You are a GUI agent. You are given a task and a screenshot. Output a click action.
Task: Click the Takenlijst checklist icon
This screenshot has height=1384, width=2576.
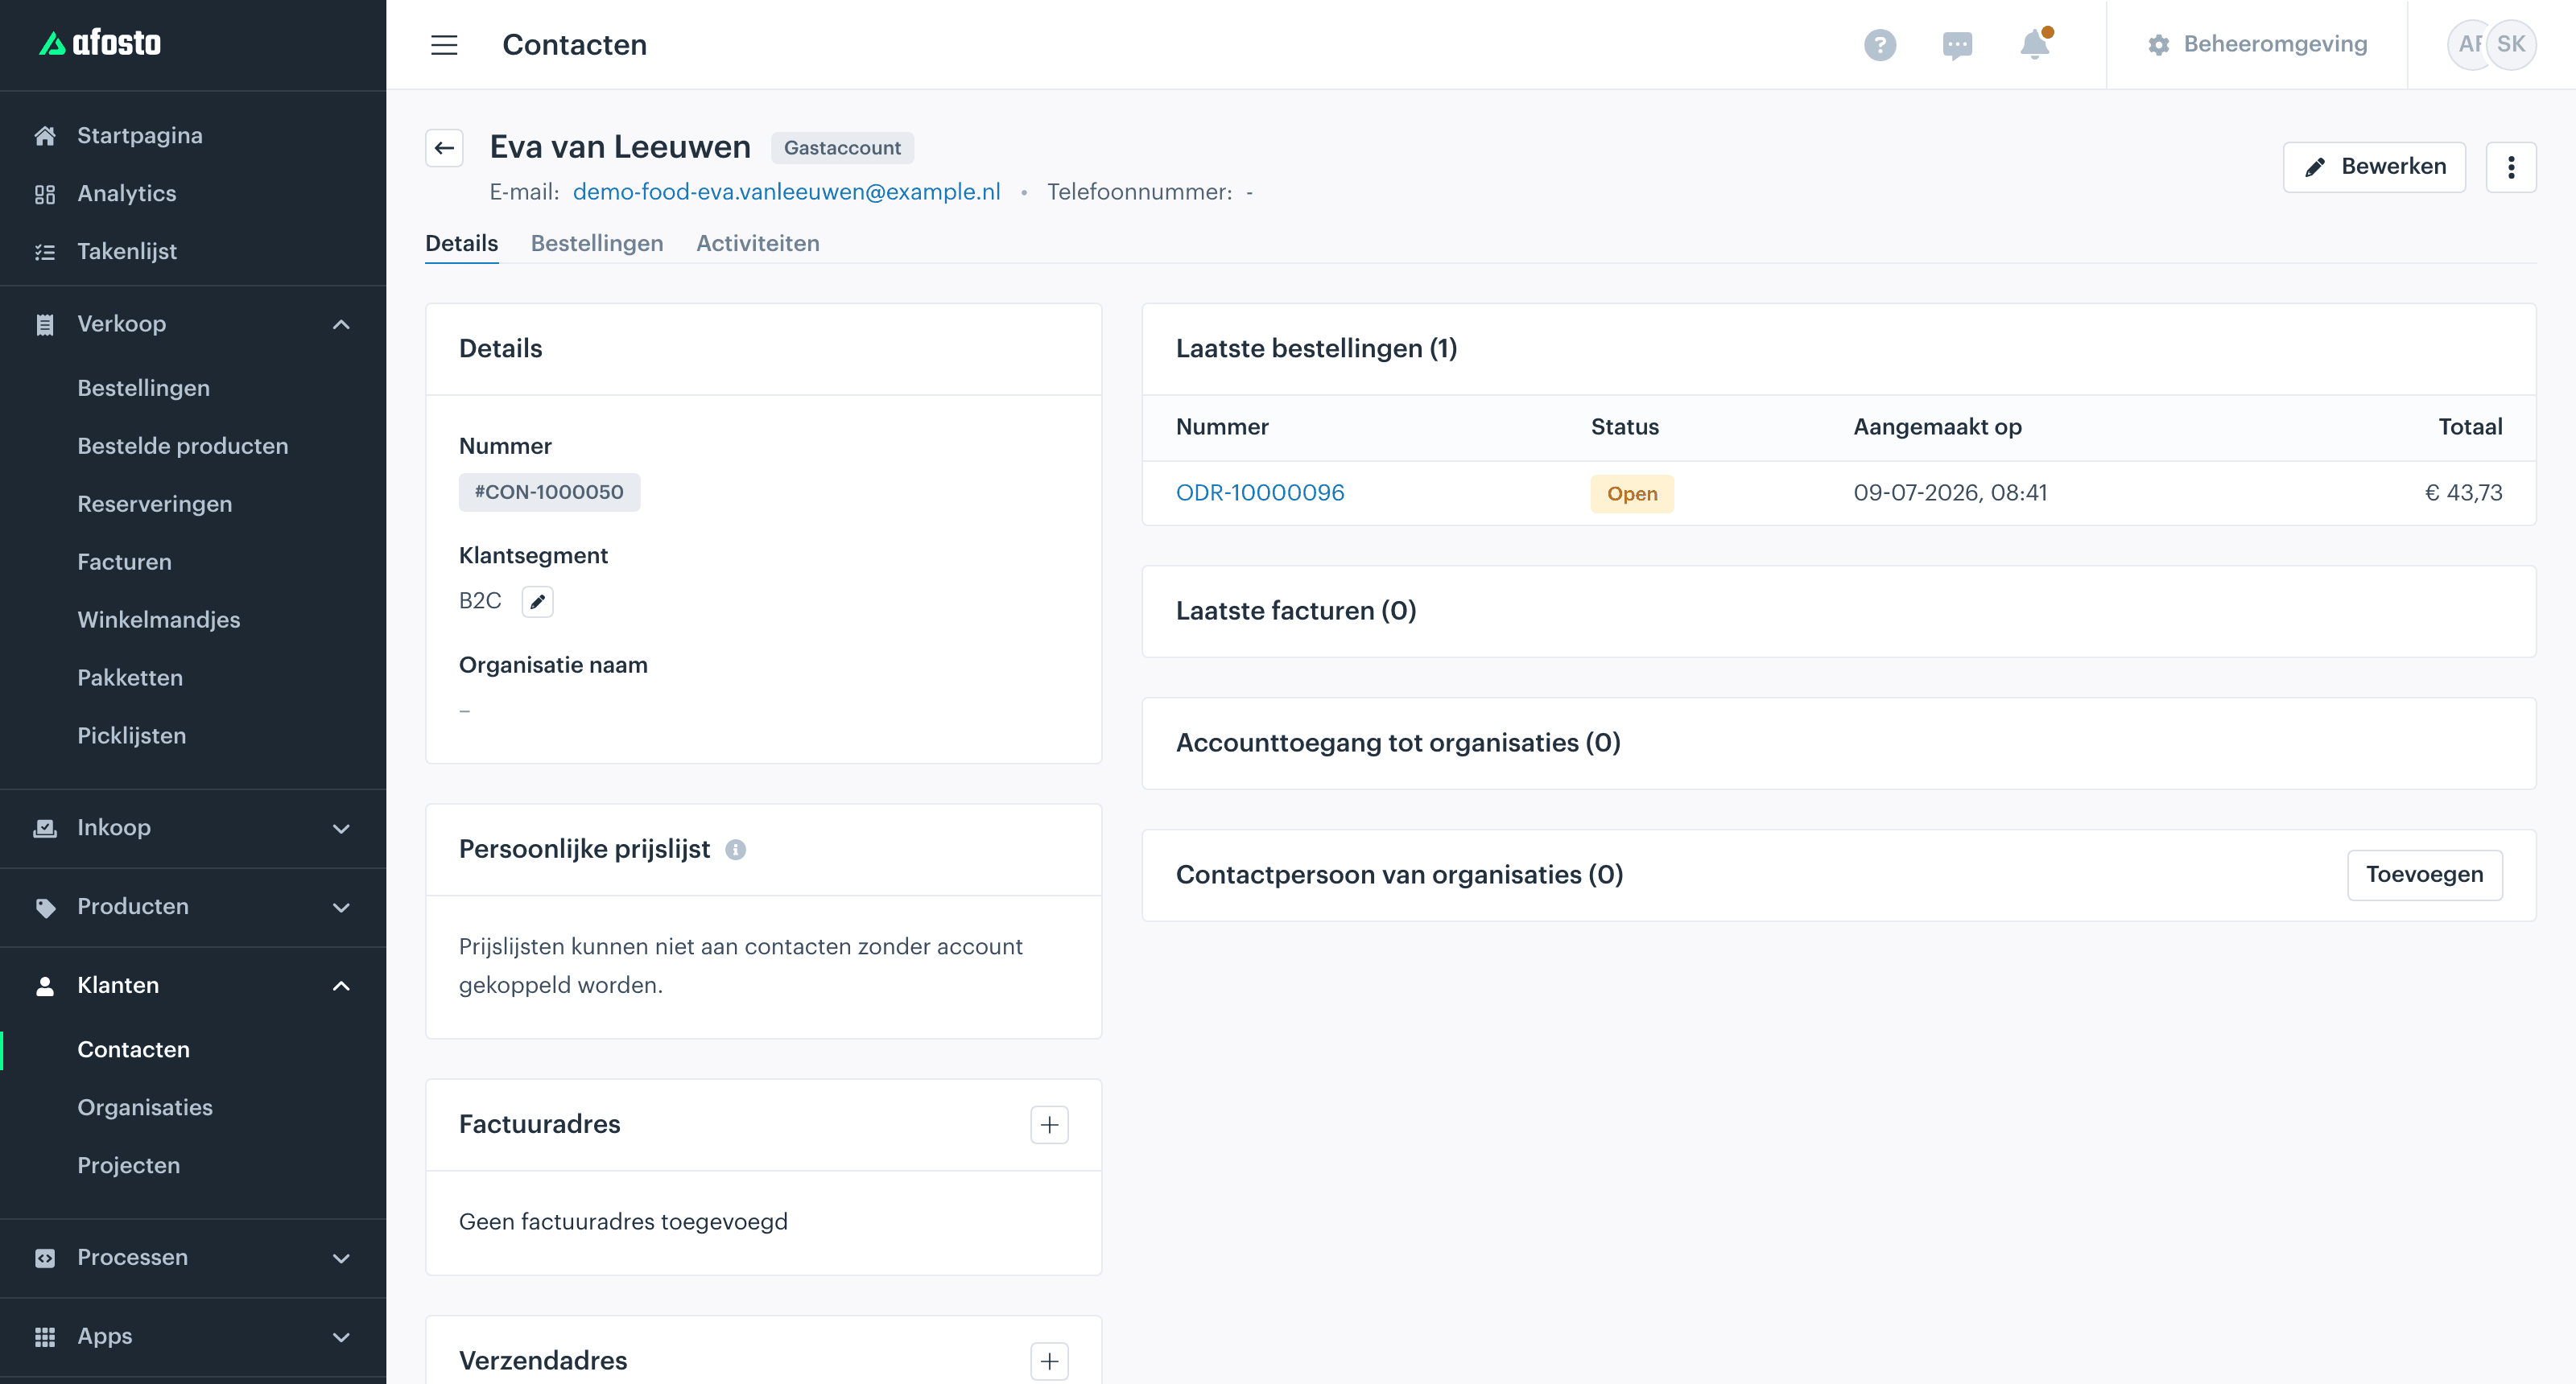click(45, 252)
